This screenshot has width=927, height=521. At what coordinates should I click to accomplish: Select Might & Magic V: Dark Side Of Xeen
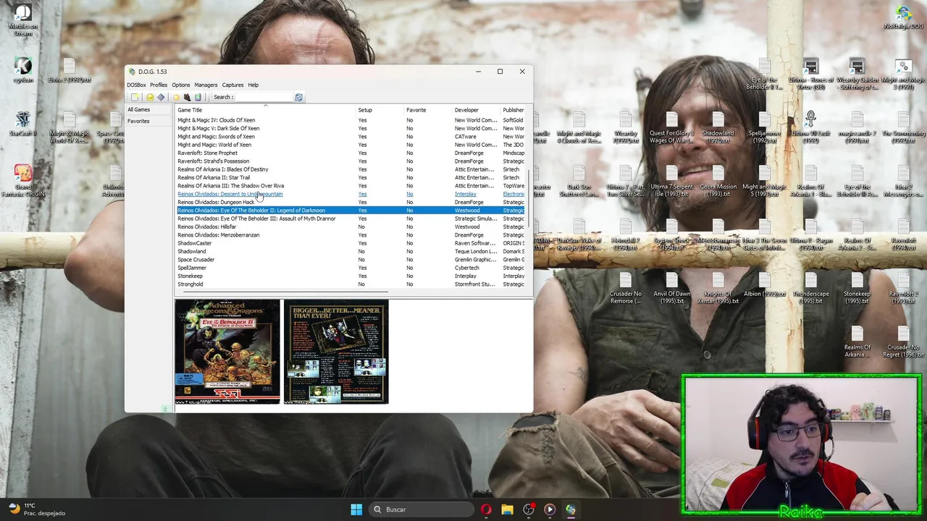pos(351,128)
